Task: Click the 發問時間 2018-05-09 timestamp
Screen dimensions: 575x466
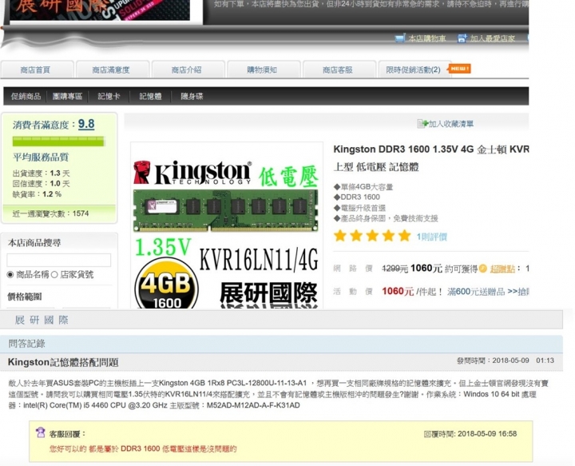Action: tap(506, 360)
